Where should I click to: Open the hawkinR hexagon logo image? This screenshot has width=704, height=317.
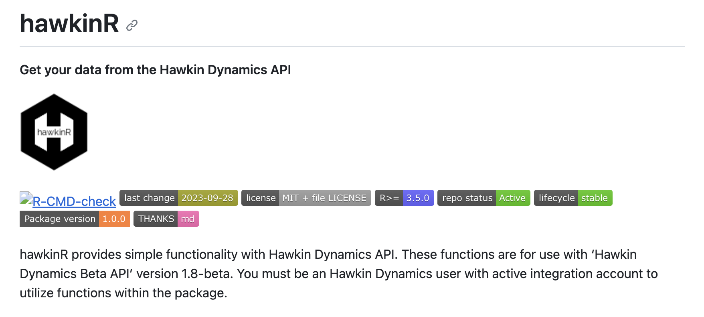pos(54,132)
